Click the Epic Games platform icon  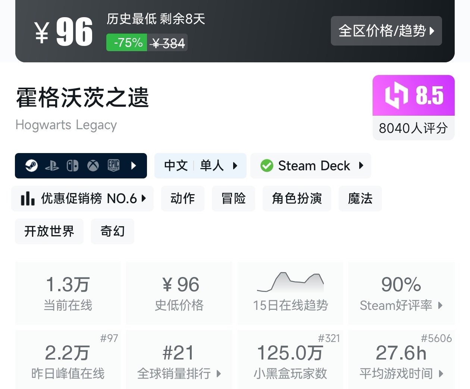(x=113, y=165)
